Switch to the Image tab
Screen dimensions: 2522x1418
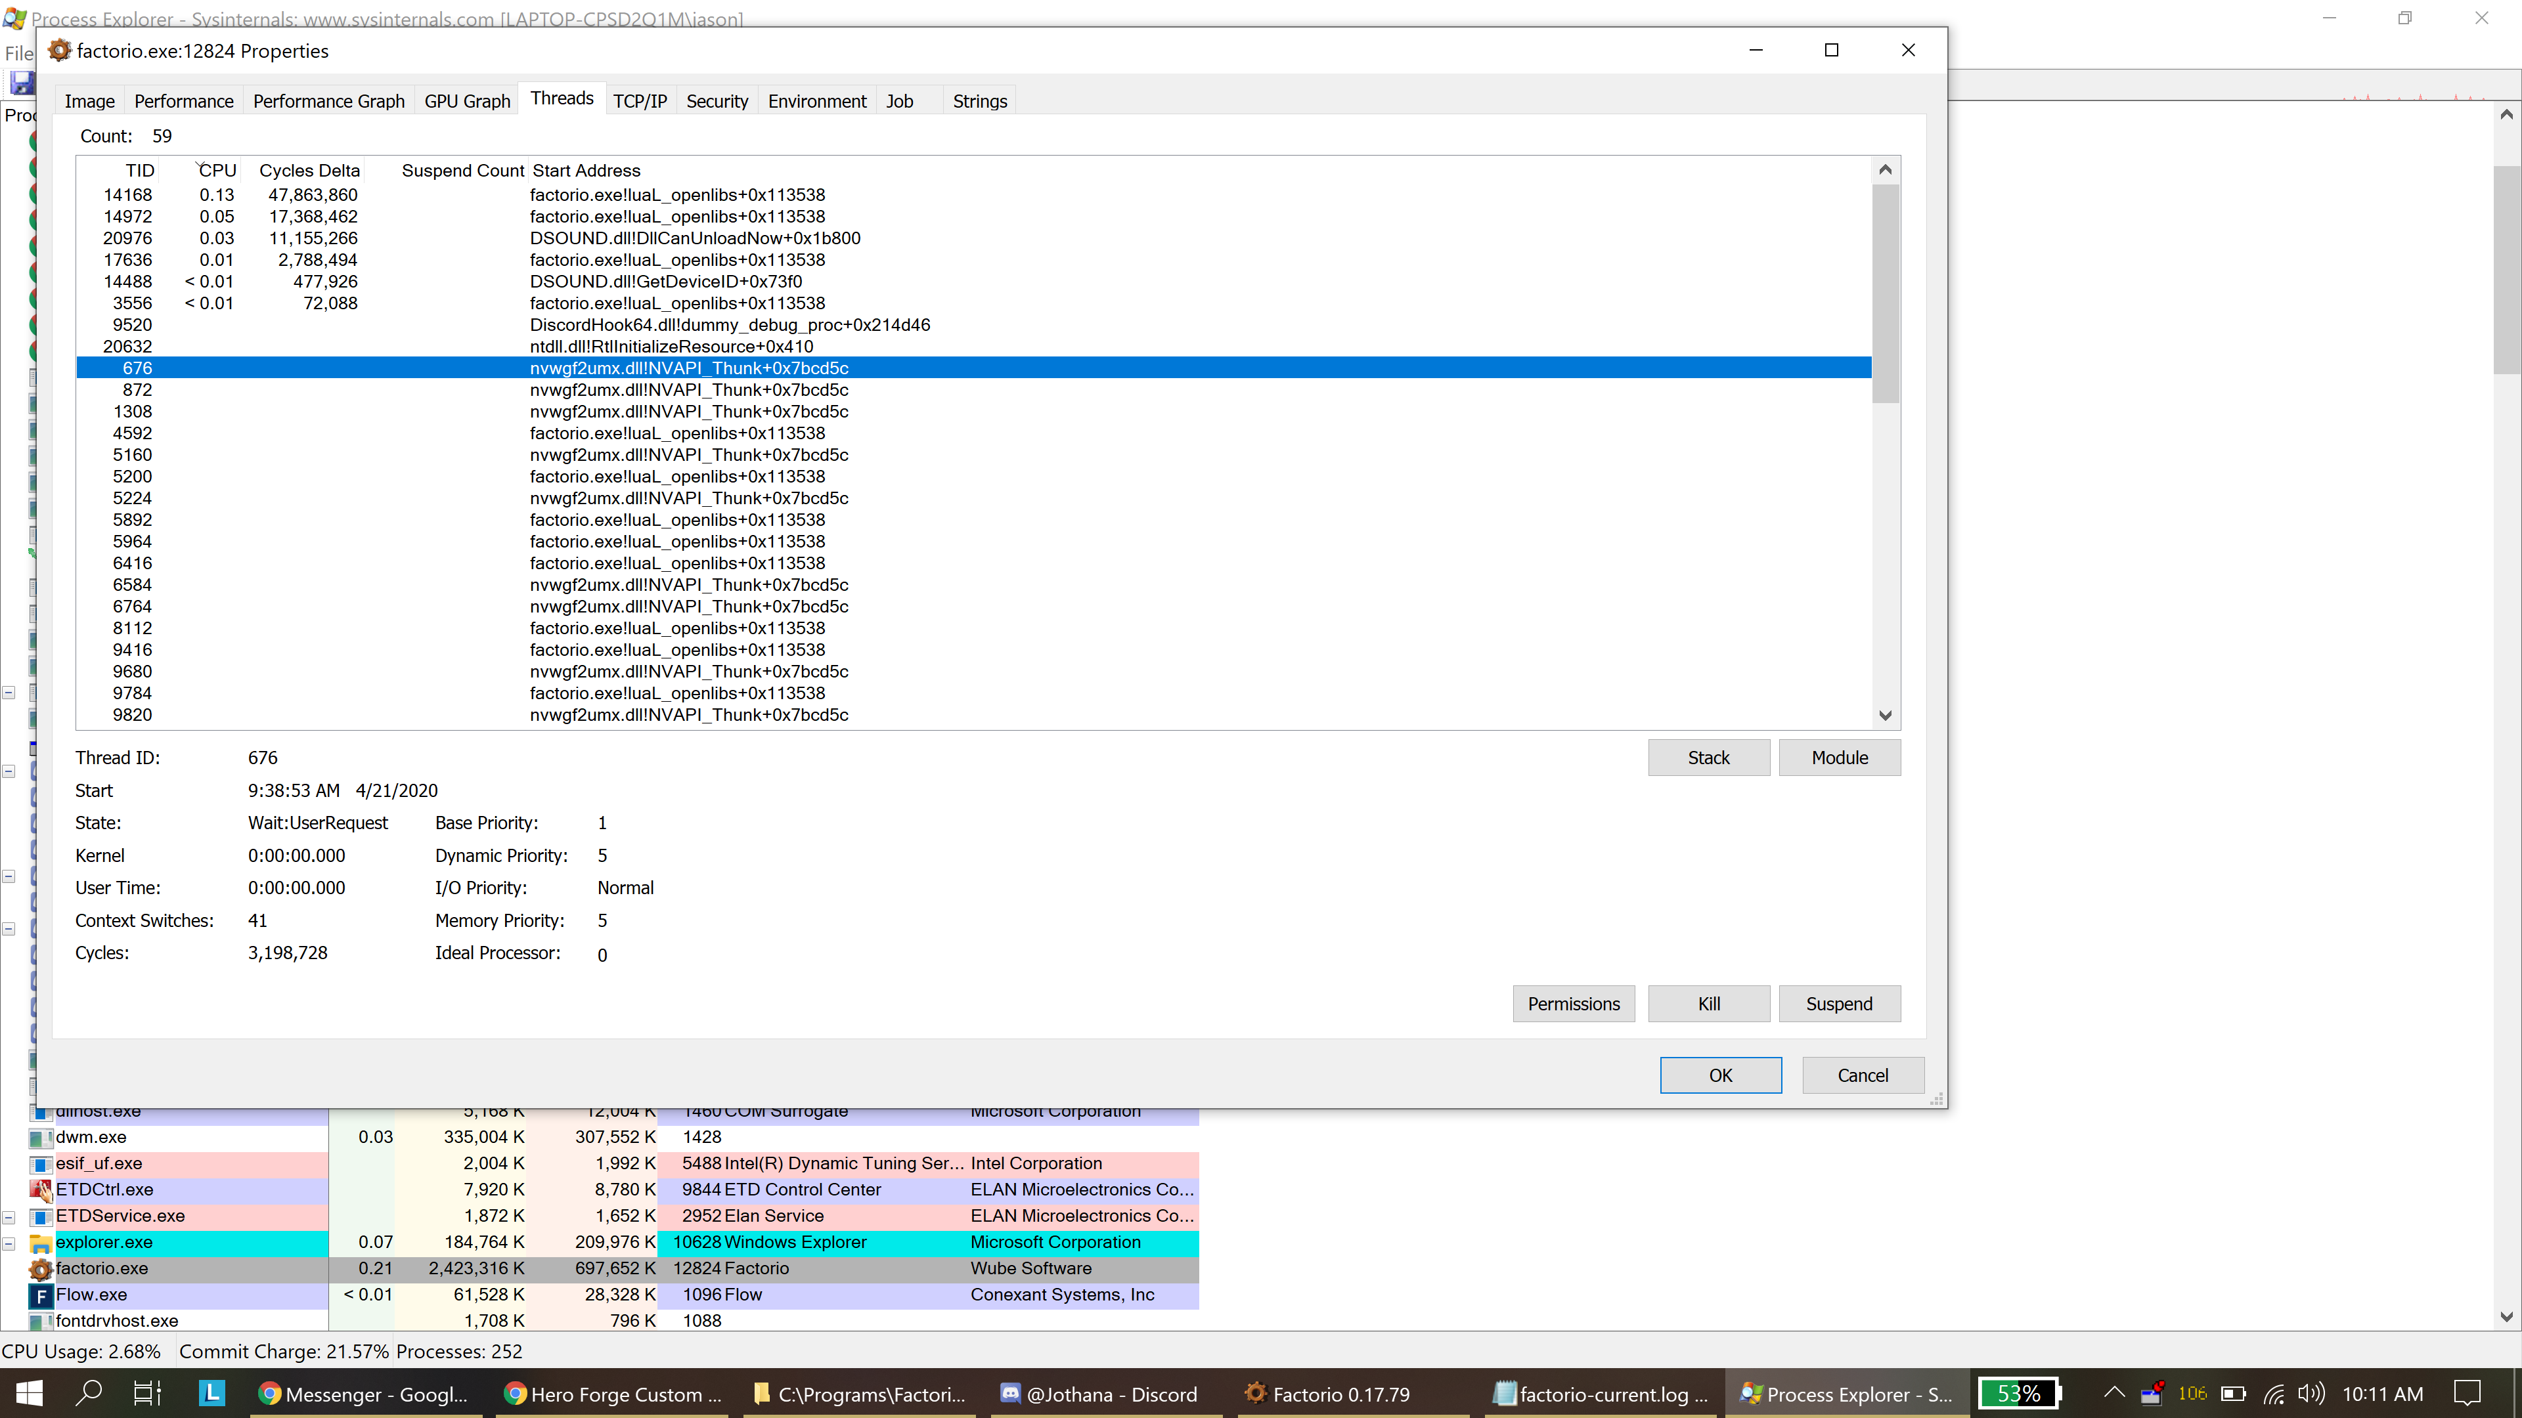89,101
